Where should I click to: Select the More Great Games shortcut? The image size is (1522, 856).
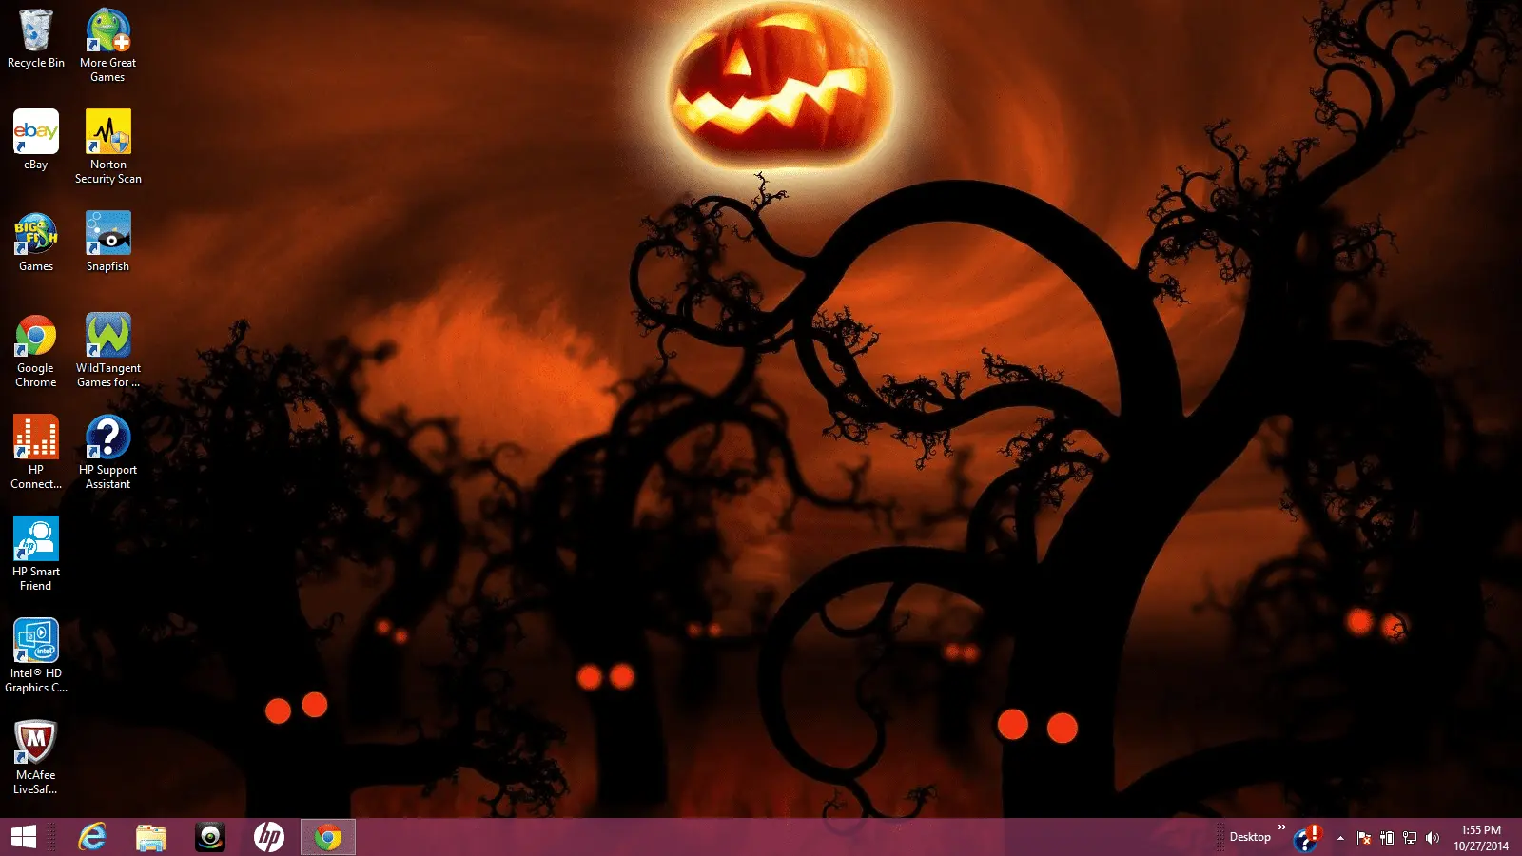107,46
